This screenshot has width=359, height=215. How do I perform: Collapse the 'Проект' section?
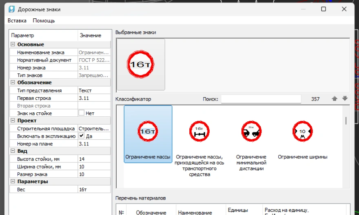point(13,121)
